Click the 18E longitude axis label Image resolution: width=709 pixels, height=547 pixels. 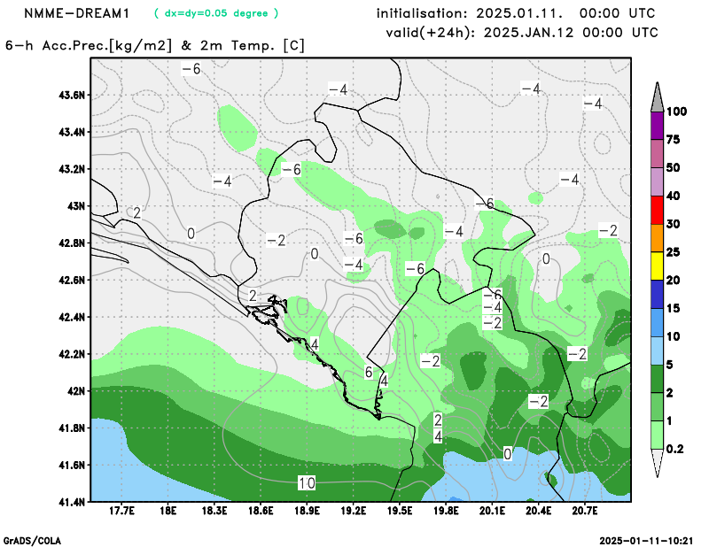[168, 511]
